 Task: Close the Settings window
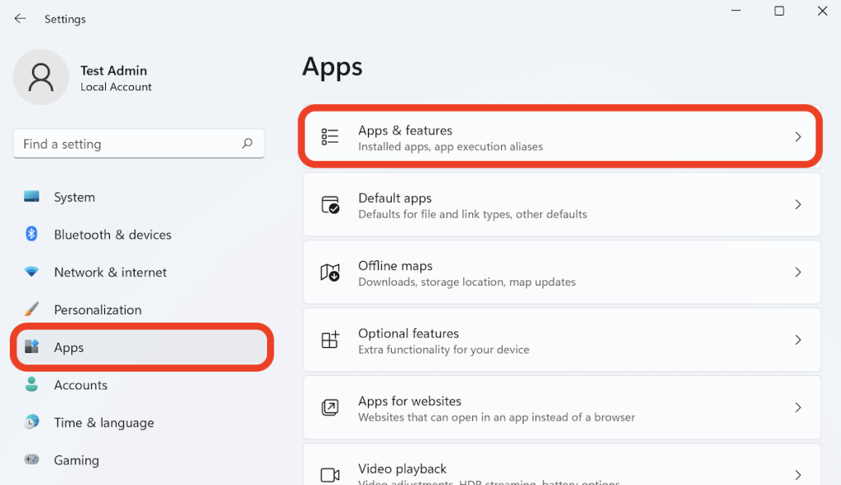tap(822, 11)
